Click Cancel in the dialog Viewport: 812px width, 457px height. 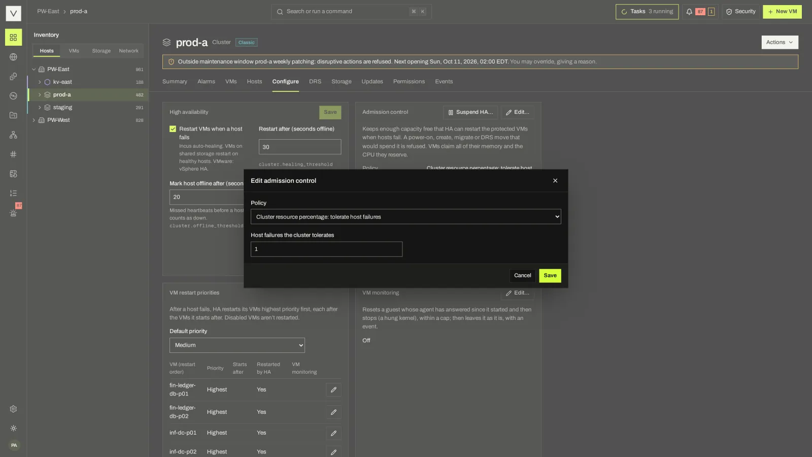click(522, 276)
